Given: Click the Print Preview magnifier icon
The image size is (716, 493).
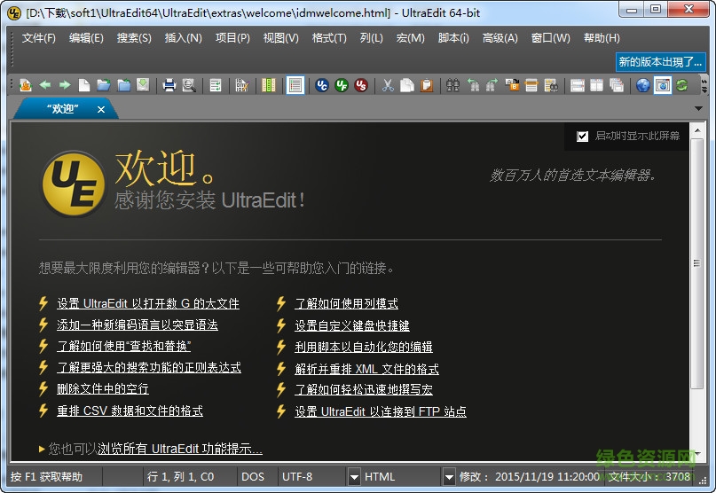Looking at the screenshot, I should click(188, 85).
